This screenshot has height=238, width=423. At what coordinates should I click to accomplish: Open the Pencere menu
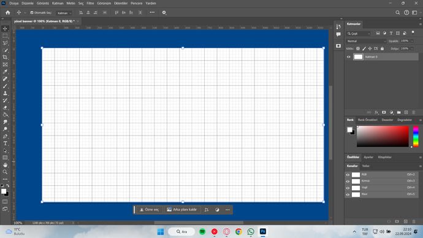tap(137, 3)
